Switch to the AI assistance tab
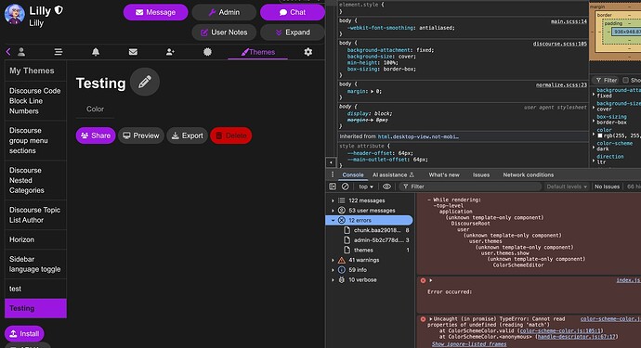 393,174
